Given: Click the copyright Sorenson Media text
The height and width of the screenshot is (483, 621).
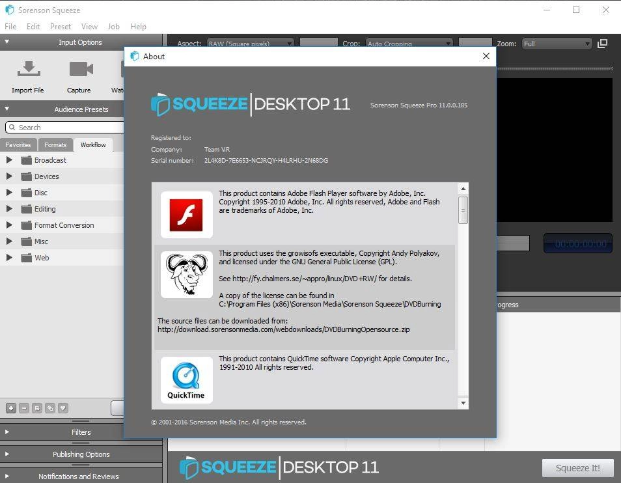Looking at the screenshot, I should coord(228,422).
